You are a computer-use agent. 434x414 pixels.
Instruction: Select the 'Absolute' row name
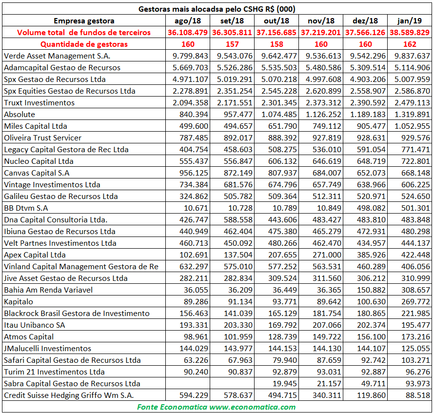pos(20,114)
